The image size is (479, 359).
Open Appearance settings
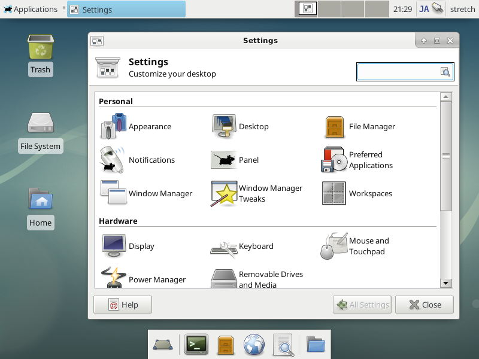point(137,126)
